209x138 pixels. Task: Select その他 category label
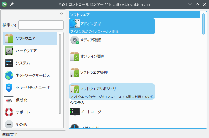pos(21,124)
